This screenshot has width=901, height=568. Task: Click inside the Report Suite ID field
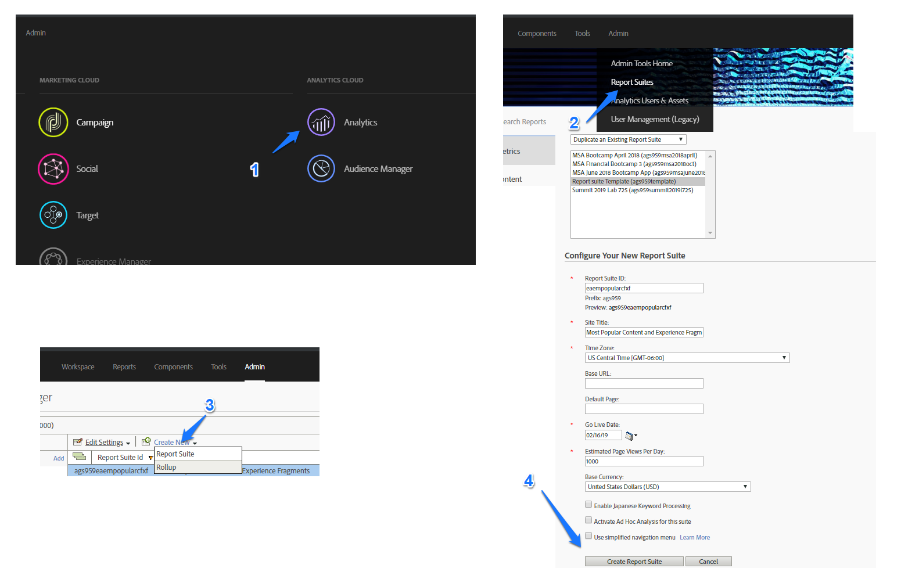(x=644, y=287)
